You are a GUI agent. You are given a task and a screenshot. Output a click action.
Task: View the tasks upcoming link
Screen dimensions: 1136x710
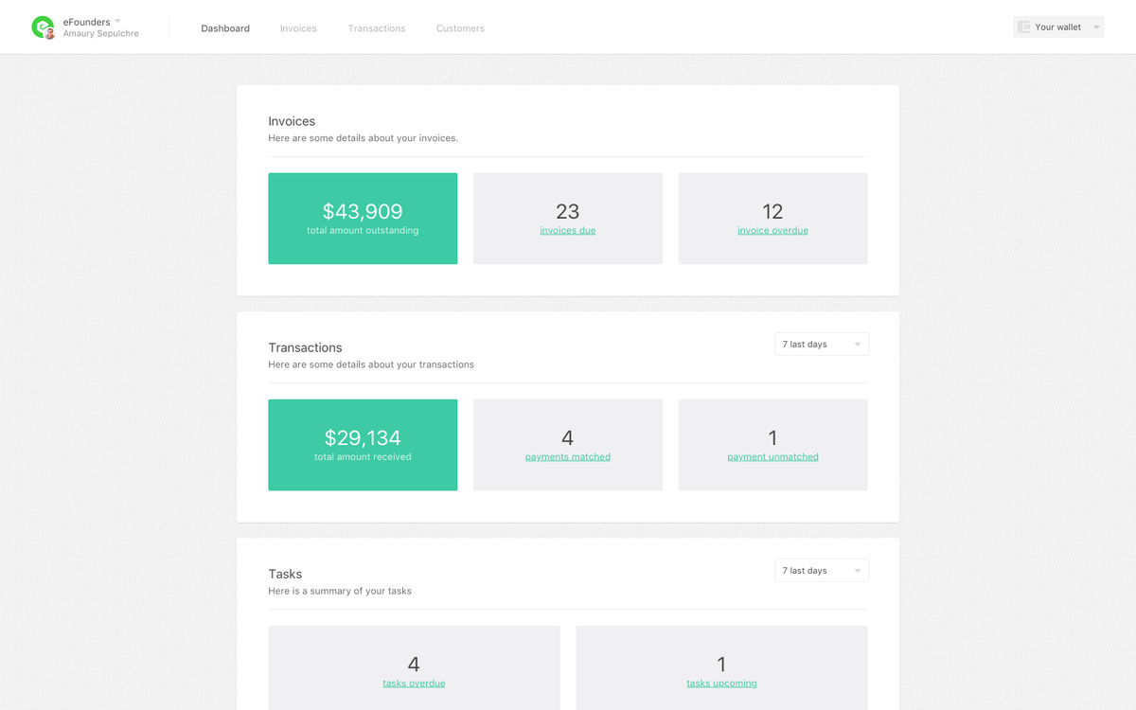[722, 683]
